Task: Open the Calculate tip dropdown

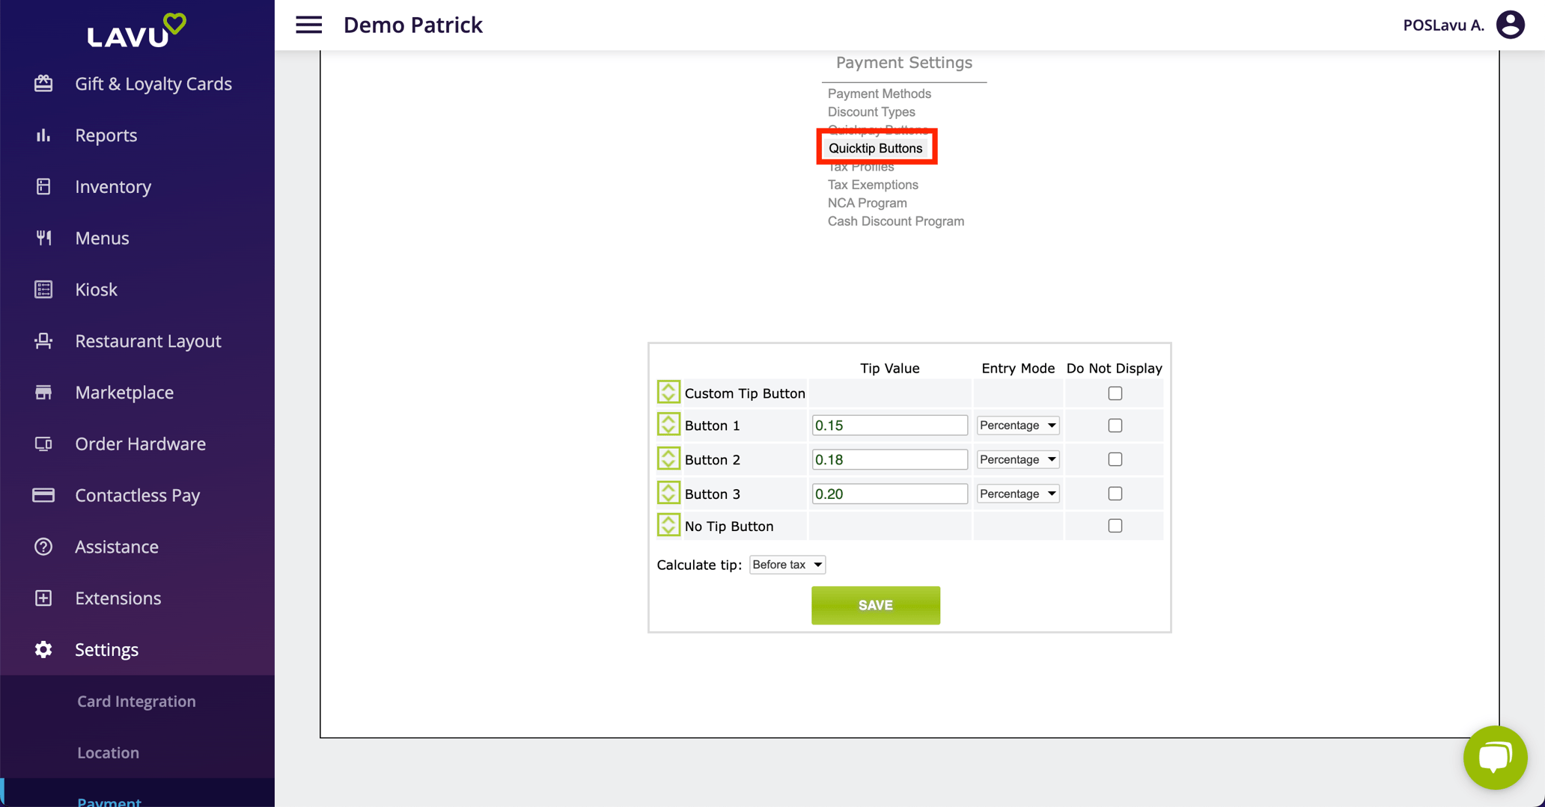Action: (787, 565)
